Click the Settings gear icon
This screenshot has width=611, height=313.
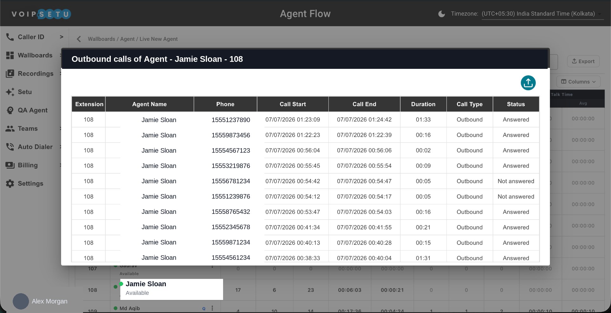[x=10, y=184]
